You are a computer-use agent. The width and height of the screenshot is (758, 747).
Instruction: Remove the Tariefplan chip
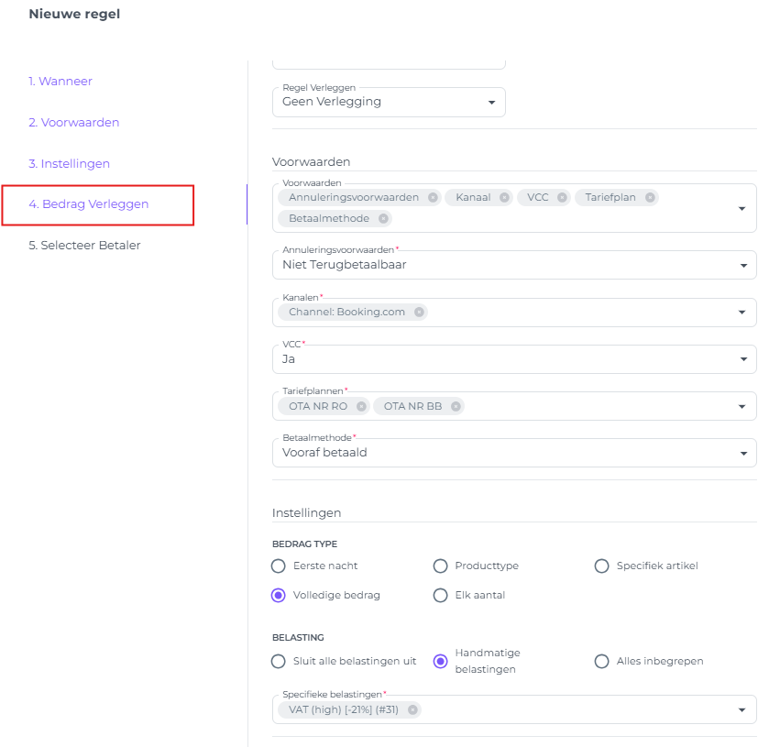point(650,197)
